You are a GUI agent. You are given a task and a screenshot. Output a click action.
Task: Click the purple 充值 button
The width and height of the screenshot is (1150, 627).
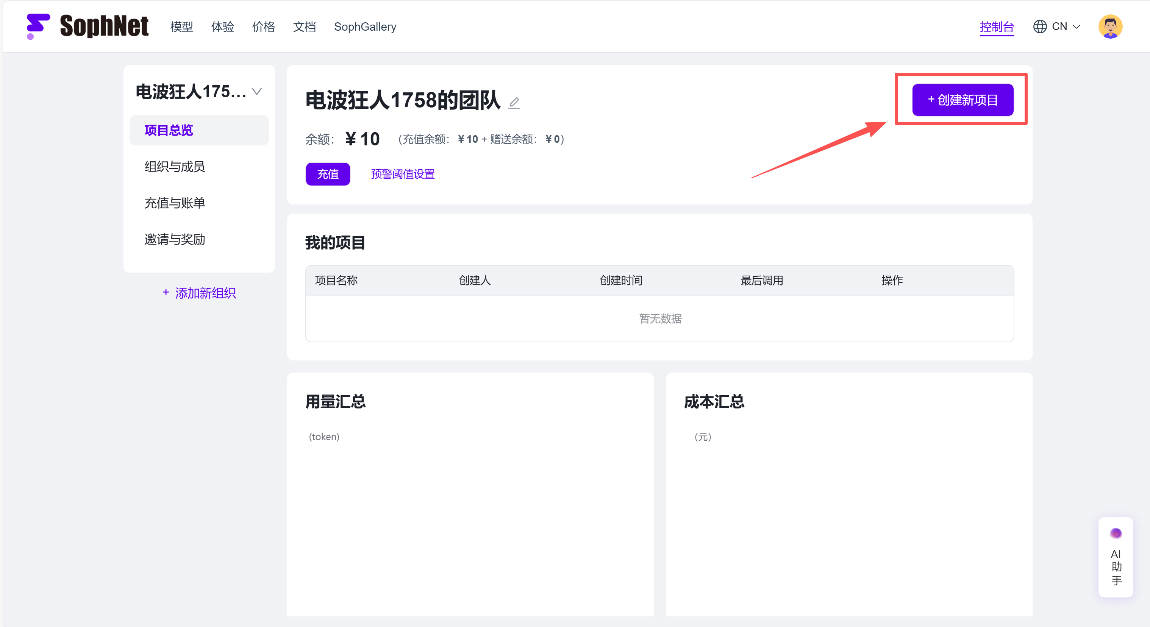[x=328, y=174]
